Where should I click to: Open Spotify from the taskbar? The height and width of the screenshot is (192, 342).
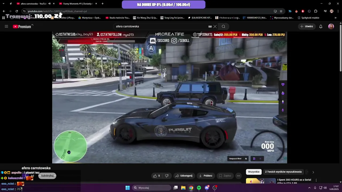point(199,188)
